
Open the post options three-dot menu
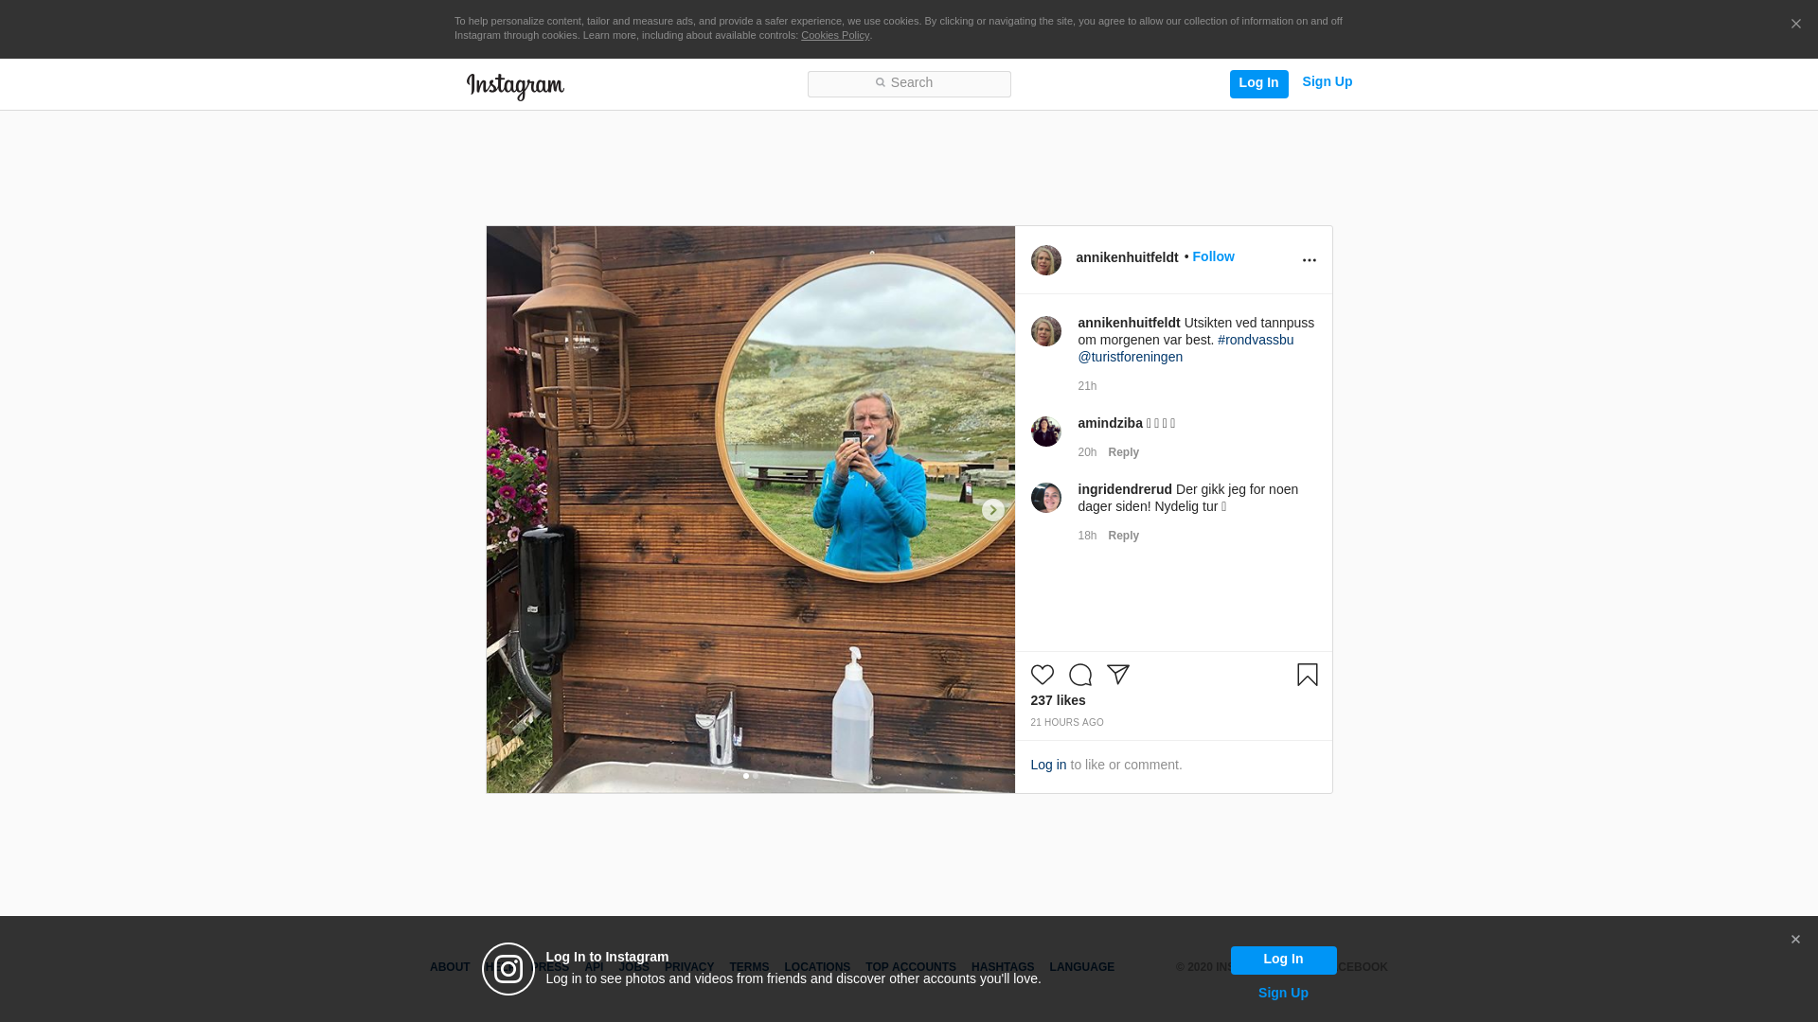1309,260
